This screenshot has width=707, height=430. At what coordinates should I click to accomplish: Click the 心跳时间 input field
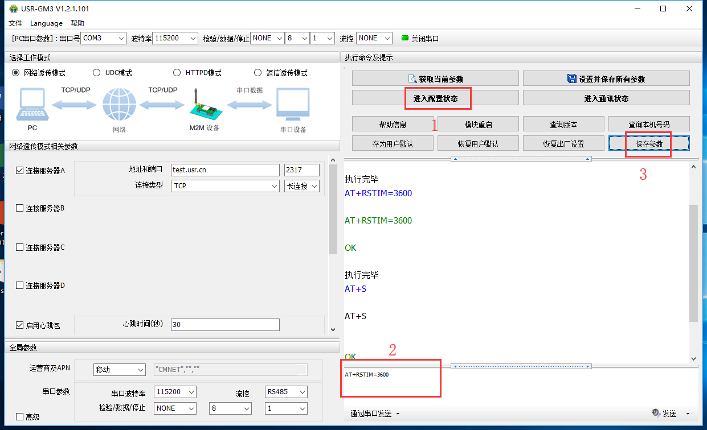225,324
